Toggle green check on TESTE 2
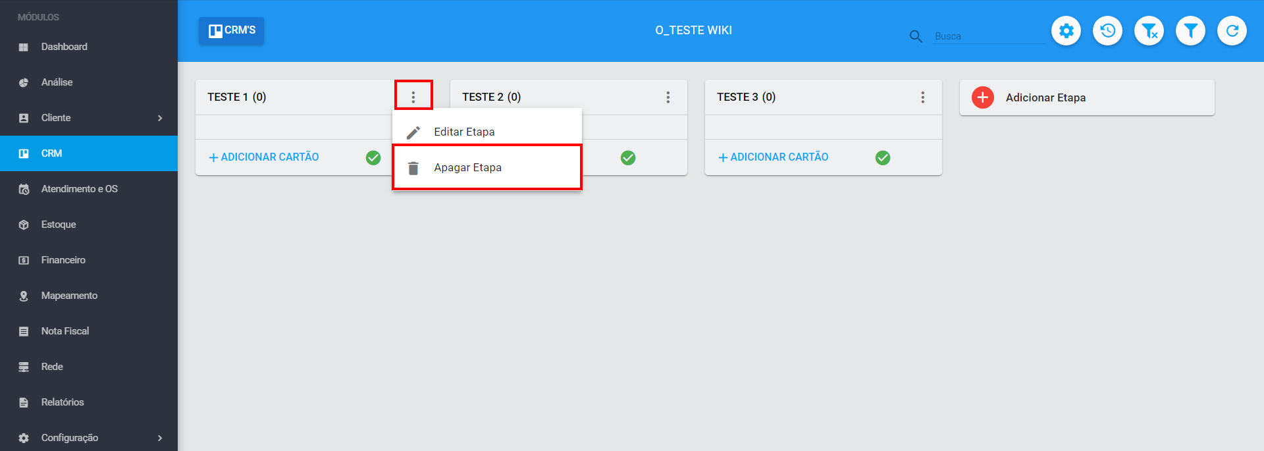Screen dimensions: 1264x451 click(628, 157)
